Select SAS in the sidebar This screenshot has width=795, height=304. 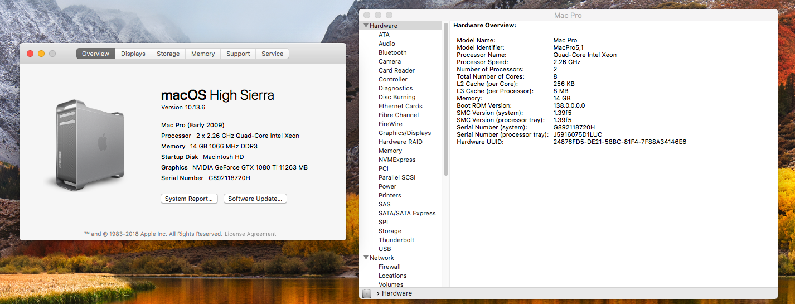[385, 204]
